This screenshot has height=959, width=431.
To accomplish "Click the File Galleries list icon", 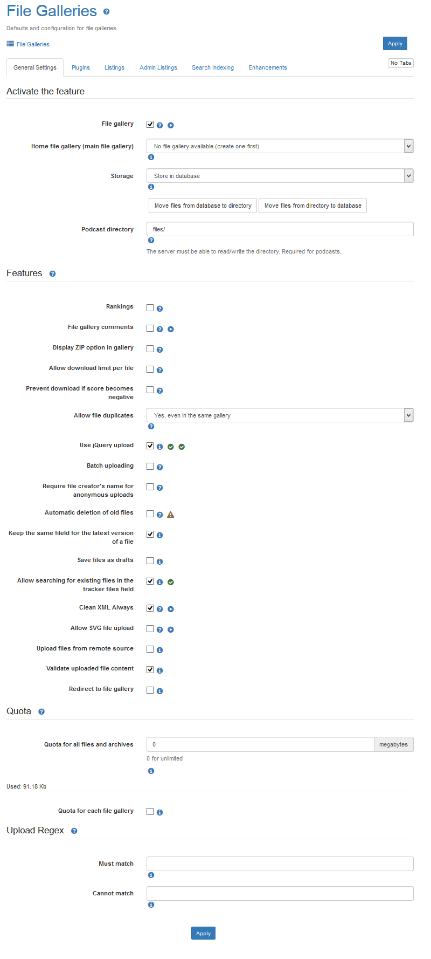I will (10, 44).
